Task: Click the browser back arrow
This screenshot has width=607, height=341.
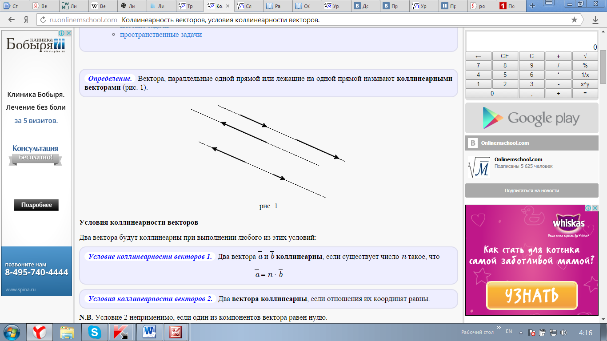Action: 12,20
